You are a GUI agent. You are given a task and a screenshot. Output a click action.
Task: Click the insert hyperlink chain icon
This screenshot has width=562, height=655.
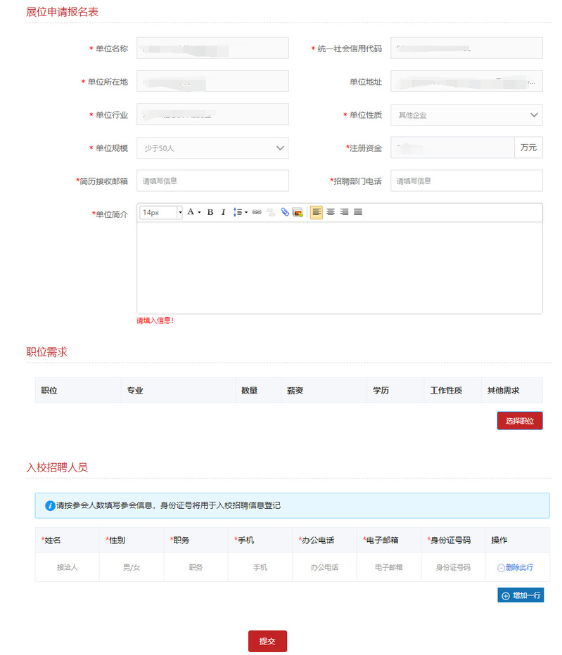(x=257, y=212)
